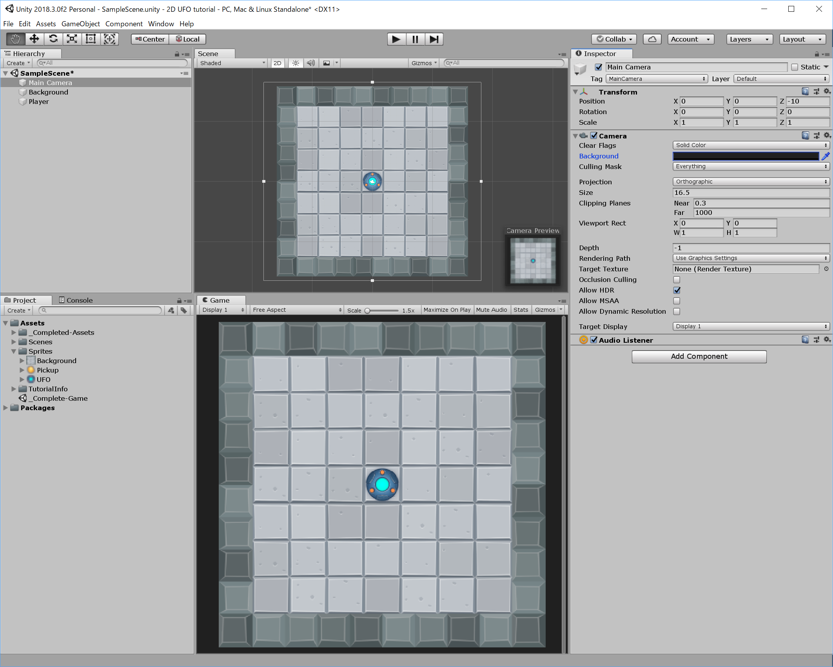Click the Background color eyedropper
Screen dimensions: 833x667
(x=825, y=156)
